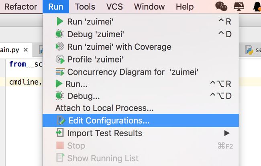Open the Window menu
The height and width of the screenshot is (166, 261).
149,7
